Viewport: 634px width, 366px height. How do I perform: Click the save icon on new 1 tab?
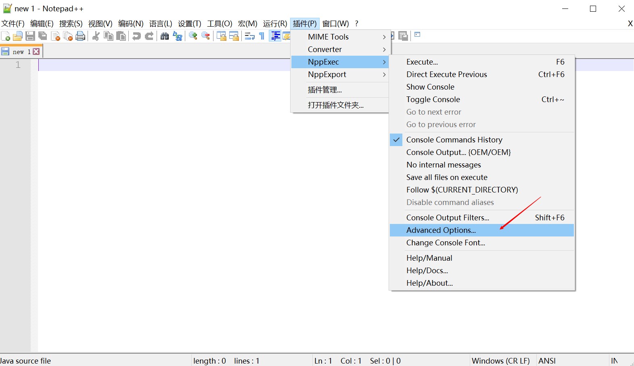click(x=5, y=52)
